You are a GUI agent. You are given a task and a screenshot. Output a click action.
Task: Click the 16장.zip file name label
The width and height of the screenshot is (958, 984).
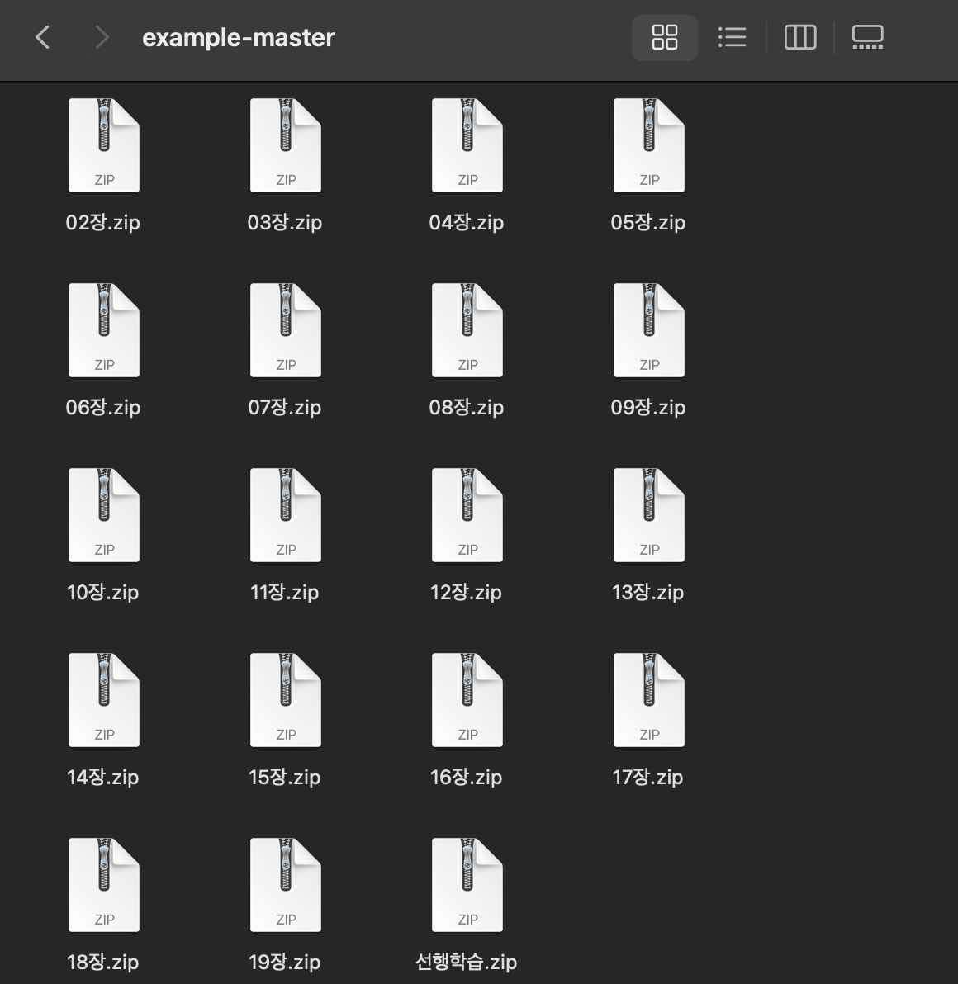click(x=467, y=777)
